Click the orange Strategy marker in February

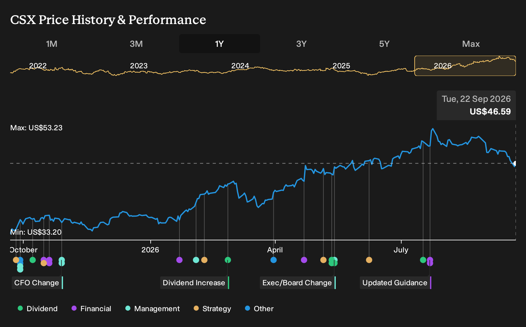click(x=204, y=260)
